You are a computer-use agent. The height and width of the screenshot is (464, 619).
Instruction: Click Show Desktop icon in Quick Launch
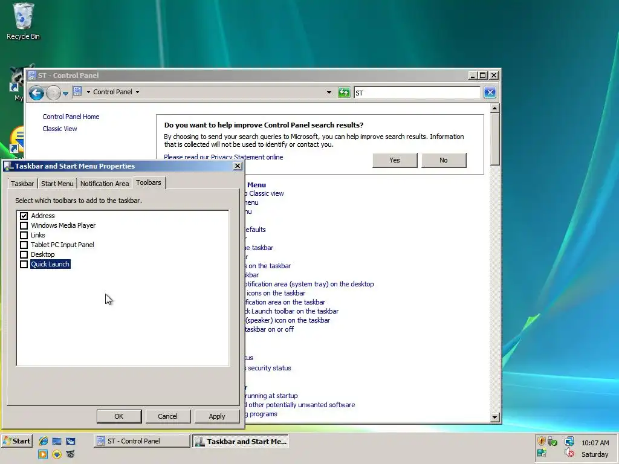click(x=57, y=441)
